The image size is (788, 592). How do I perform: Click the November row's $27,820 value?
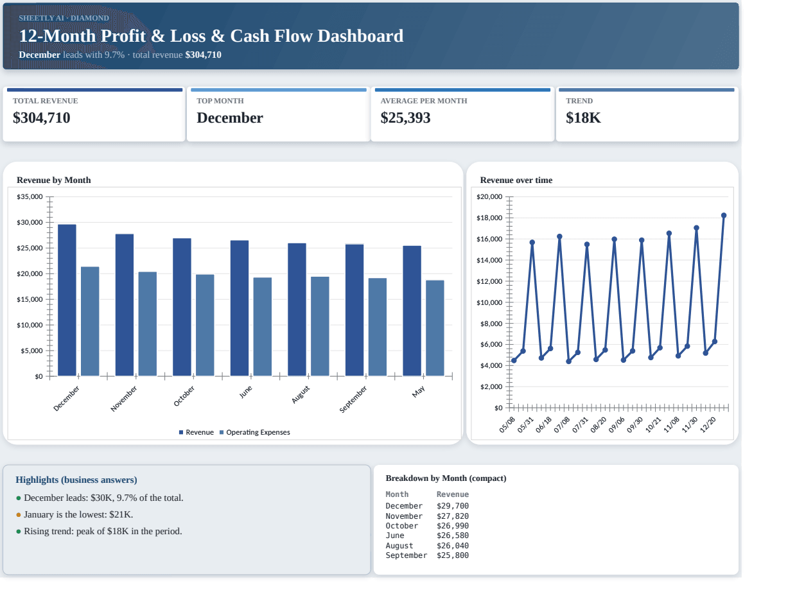click(453, 516)
